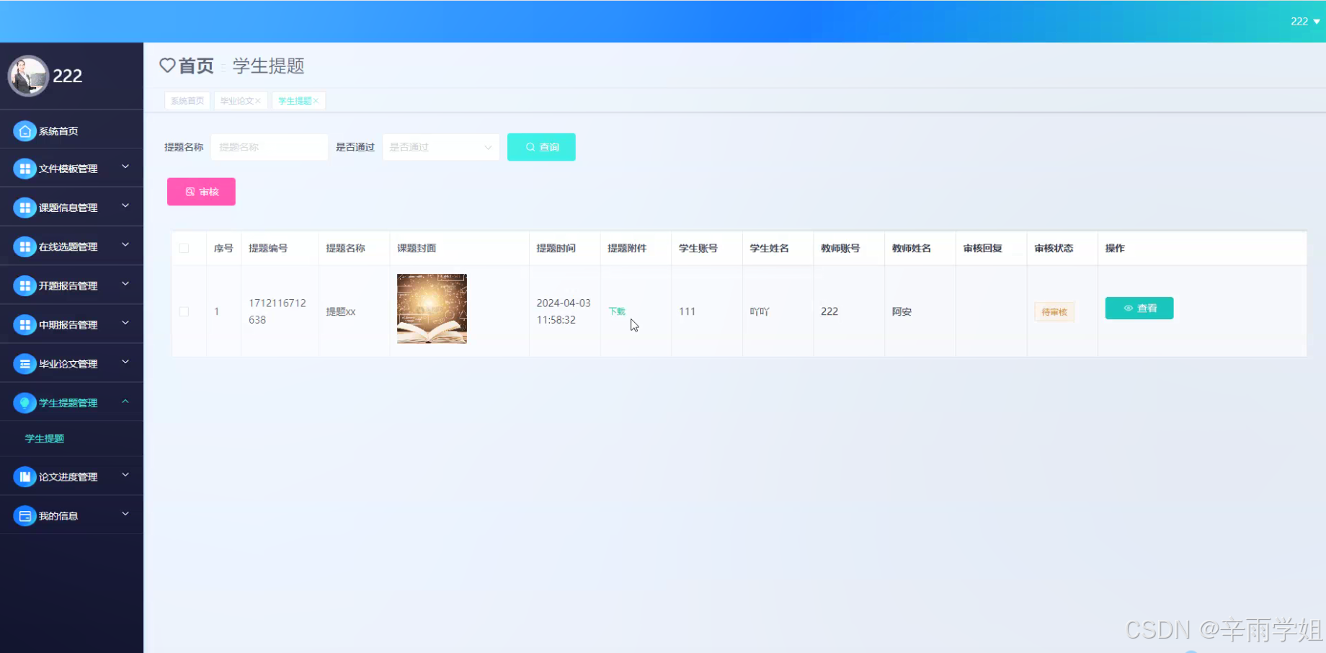Select the 文件模板管理 sidebar icon
The width and height of the screenshot is (1326, 653).
[x=25, y=168]
